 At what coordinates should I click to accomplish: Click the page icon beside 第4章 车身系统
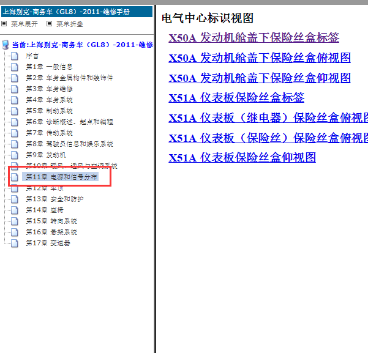(15, 100)
